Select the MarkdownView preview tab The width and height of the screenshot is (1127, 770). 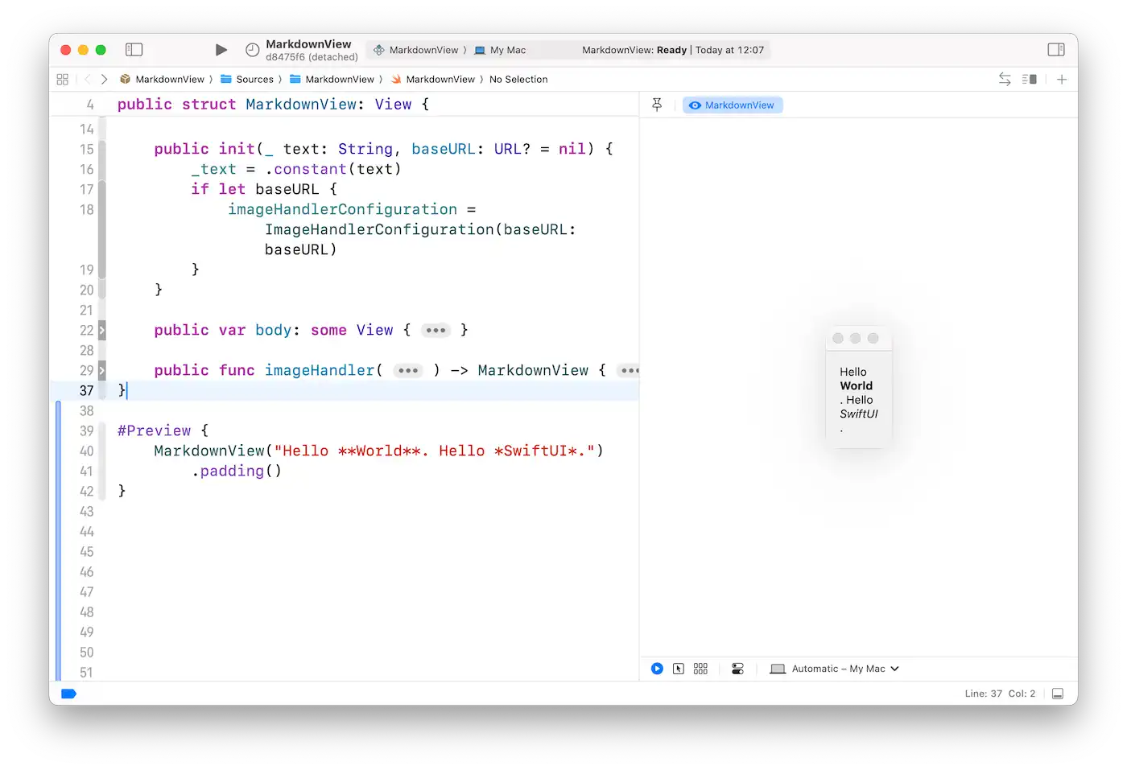click(x=733, y=105)
